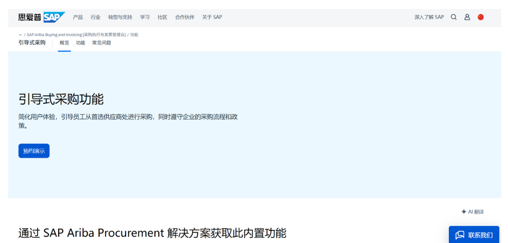This screenshot has width=508, height=243.
Task: Open the 转型与支持 menu
Action: 120,17
